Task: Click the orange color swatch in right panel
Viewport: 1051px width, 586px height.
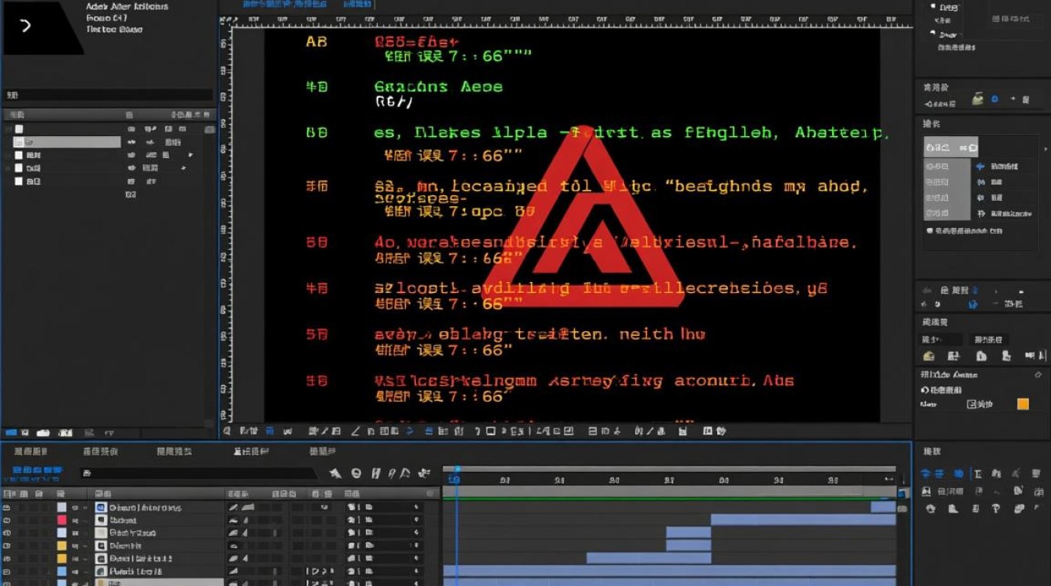Action: (1023, 404)
